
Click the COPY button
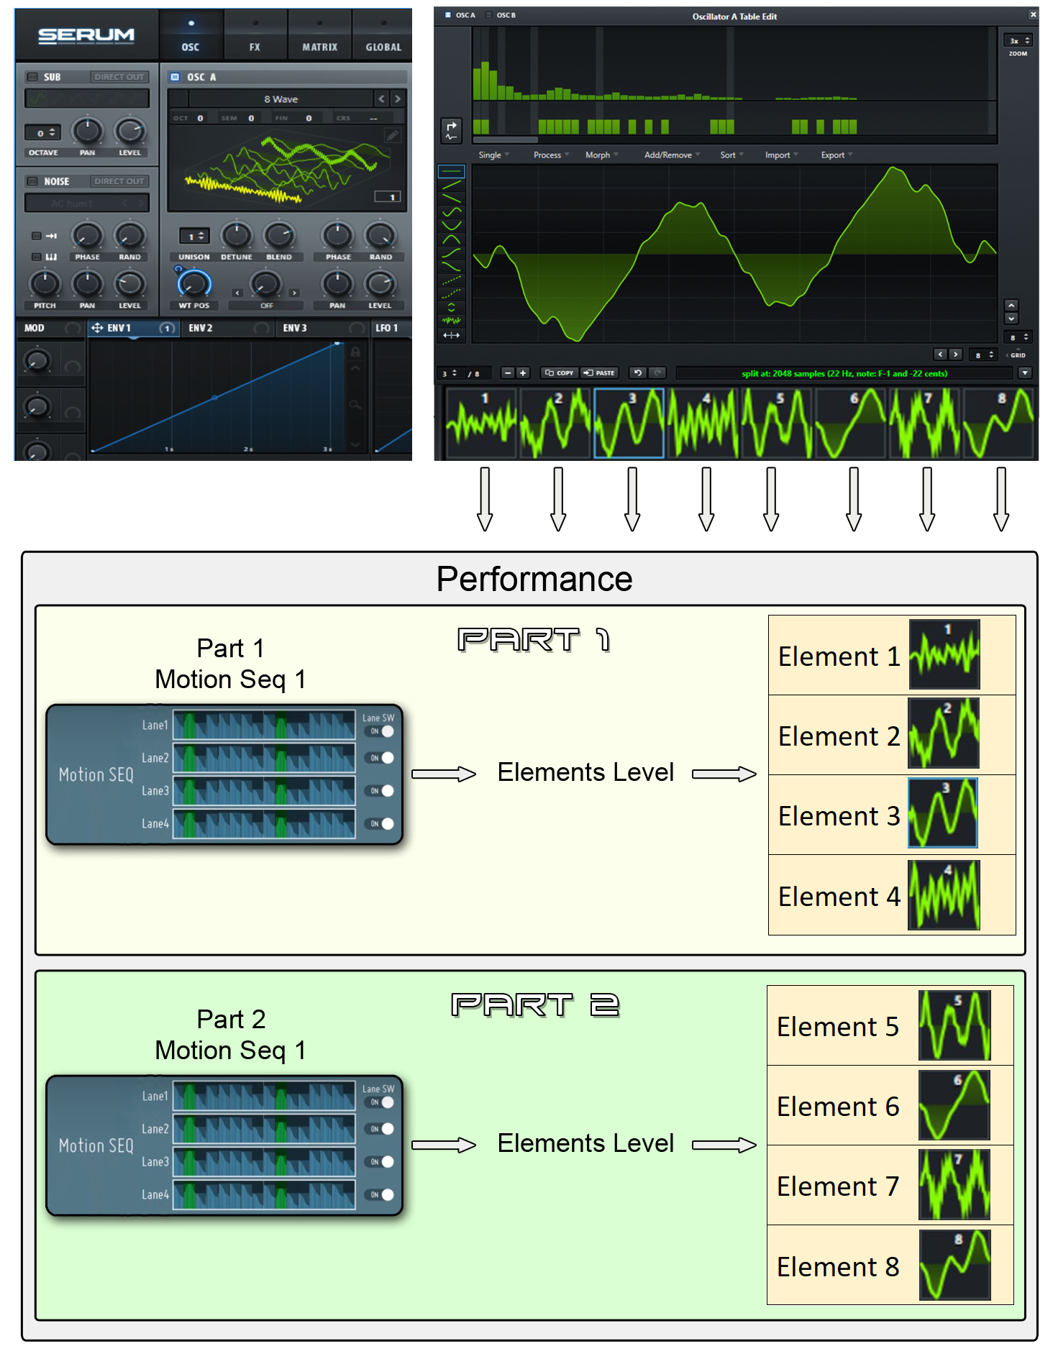coord(559,372)
